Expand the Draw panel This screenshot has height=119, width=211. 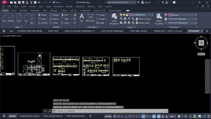point(18,27)
